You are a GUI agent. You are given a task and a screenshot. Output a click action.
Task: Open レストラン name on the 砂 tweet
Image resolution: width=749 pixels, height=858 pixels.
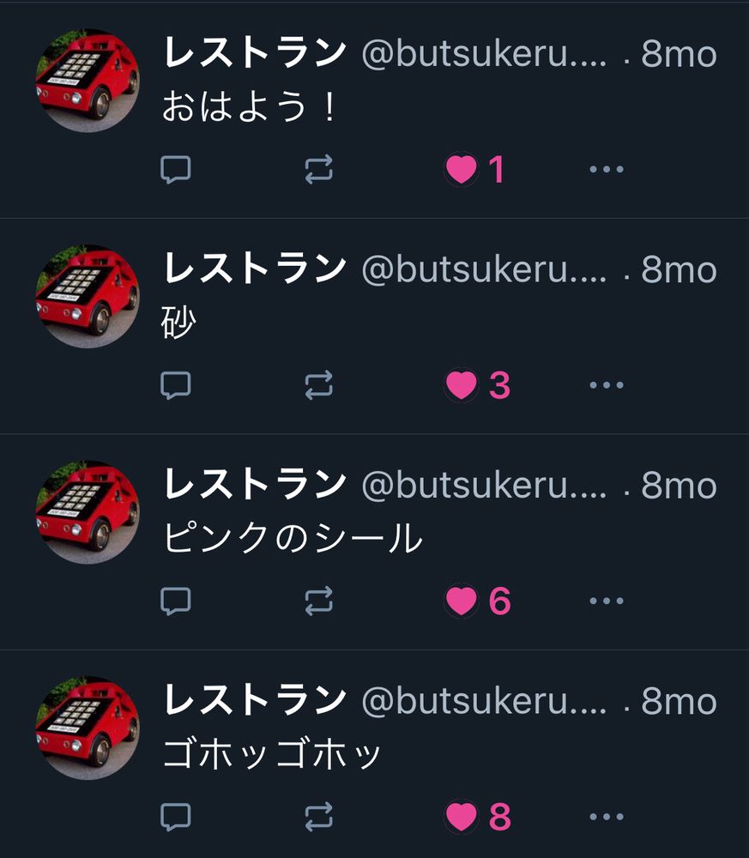click(x=255, y=268)
